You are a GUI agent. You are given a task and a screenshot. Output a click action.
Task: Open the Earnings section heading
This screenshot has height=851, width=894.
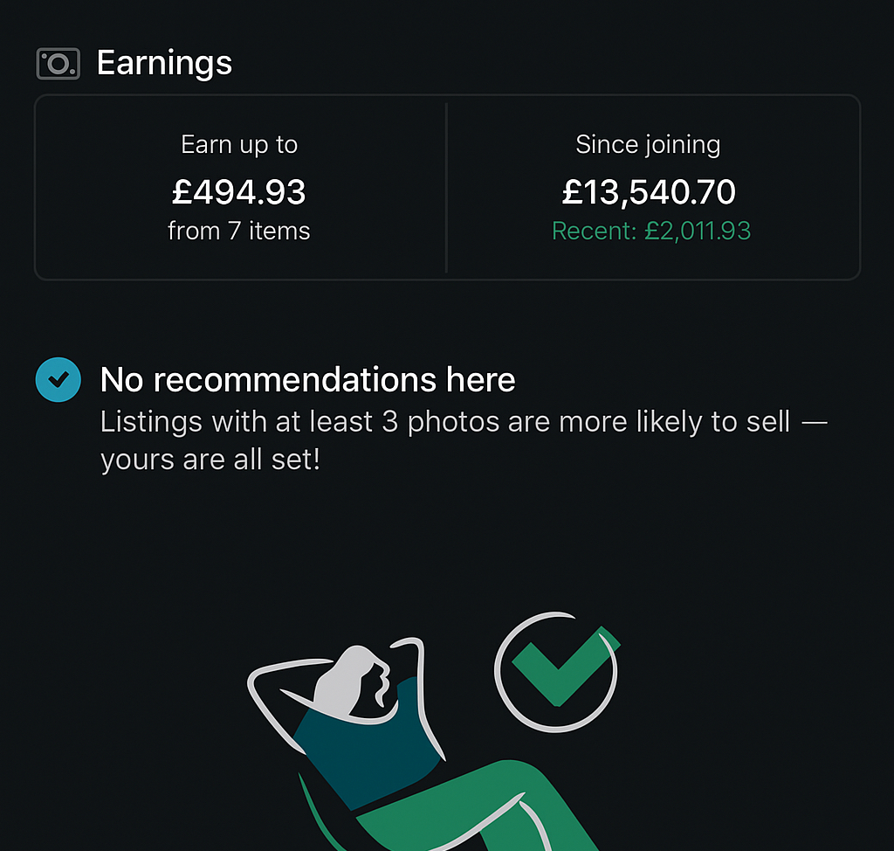pos(164,63)
